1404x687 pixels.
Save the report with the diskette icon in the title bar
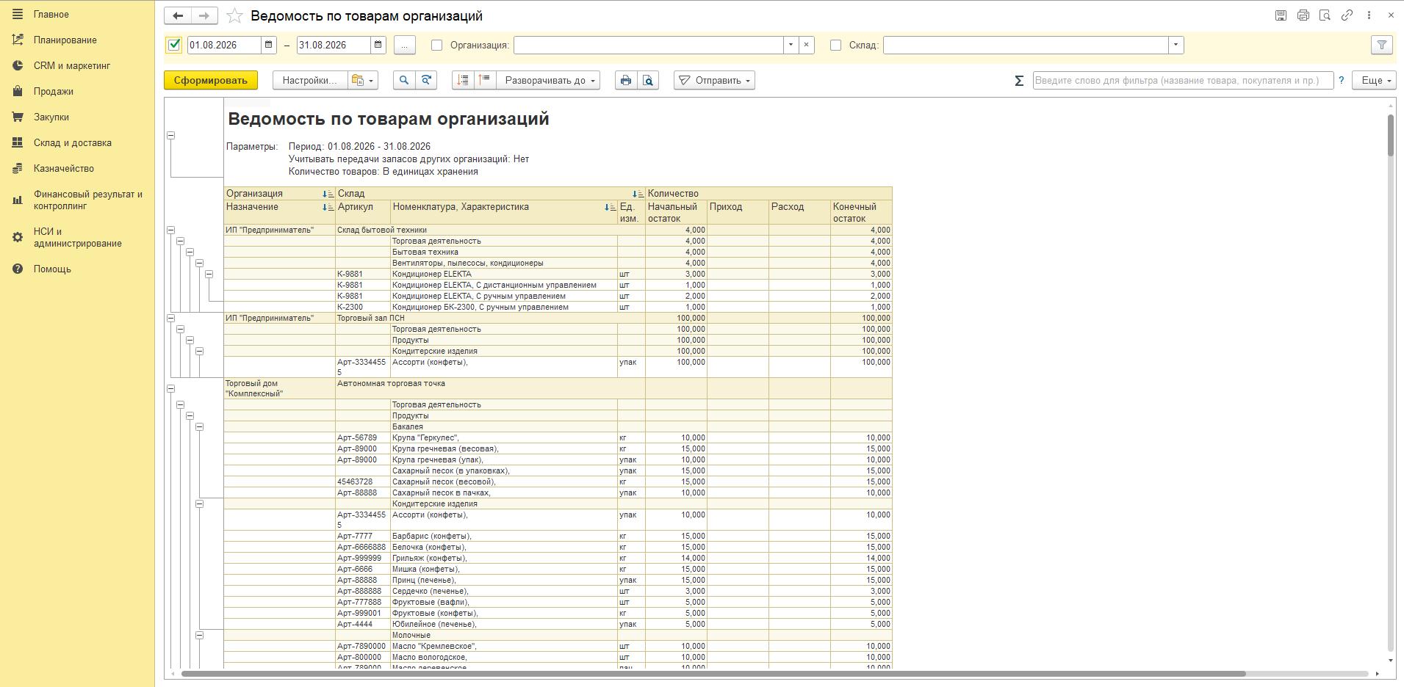[x=1281, y=15]
